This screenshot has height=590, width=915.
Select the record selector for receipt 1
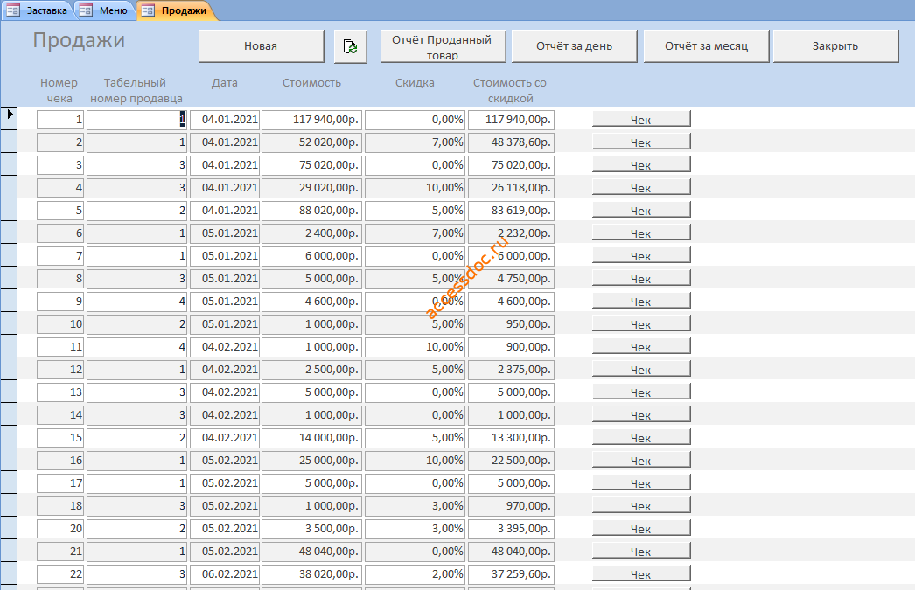point(9,118)
